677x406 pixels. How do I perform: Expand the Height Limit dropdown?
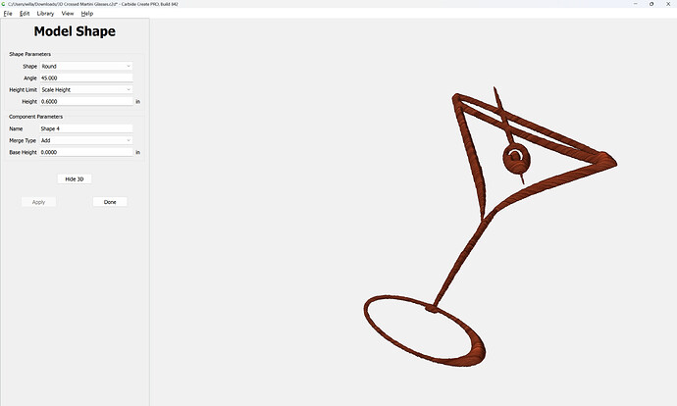pos(86,89)
